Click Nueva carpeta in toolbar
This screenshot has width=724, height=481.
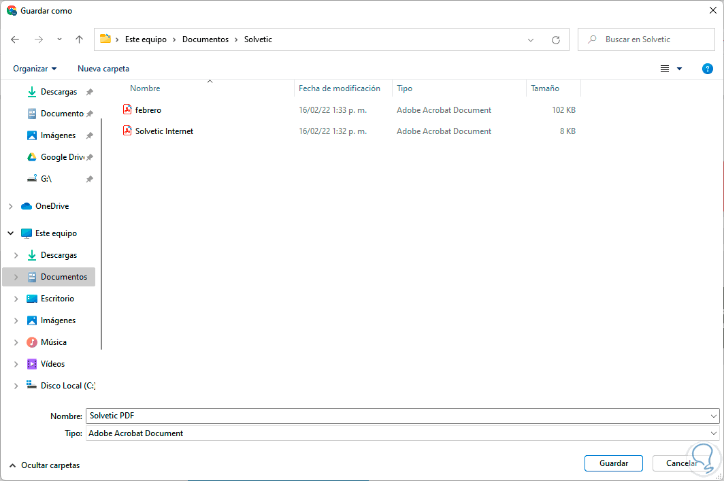click(103, 69)
